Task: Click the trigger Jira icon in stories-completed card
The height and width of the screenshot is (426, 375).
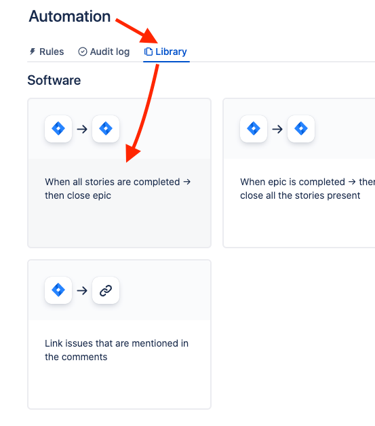Action: coord(58,128)
